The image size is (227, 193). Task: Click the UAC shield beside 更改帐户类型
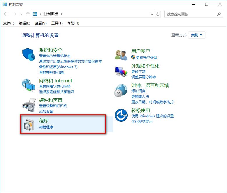click(133, 57)
